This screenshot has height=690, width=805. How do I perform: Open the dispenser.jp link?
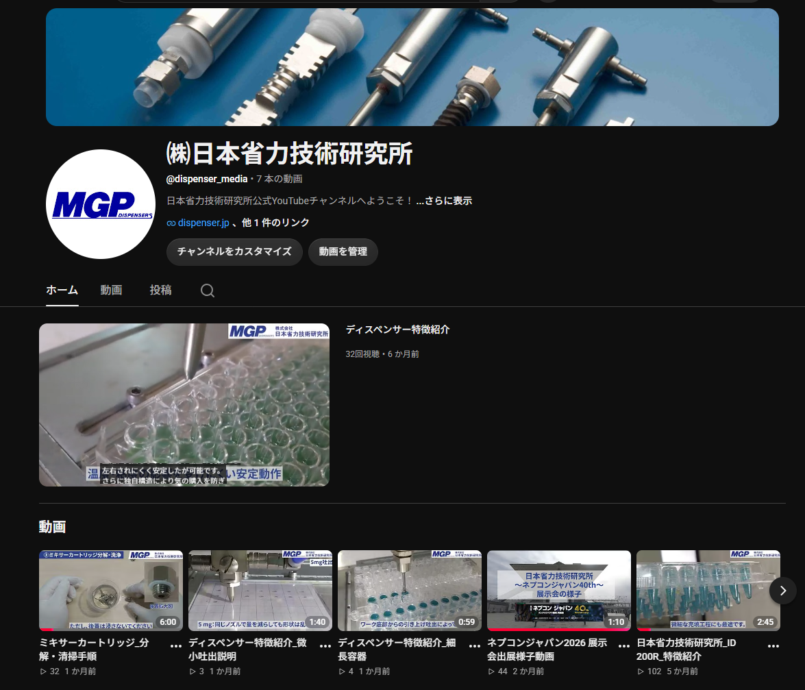click(x=203, y=223)
